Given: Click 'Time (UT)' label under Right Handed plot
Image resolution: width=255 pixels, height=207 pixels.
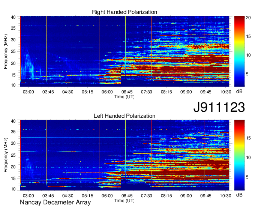Looking at the screenshot, I should point(124,97).
